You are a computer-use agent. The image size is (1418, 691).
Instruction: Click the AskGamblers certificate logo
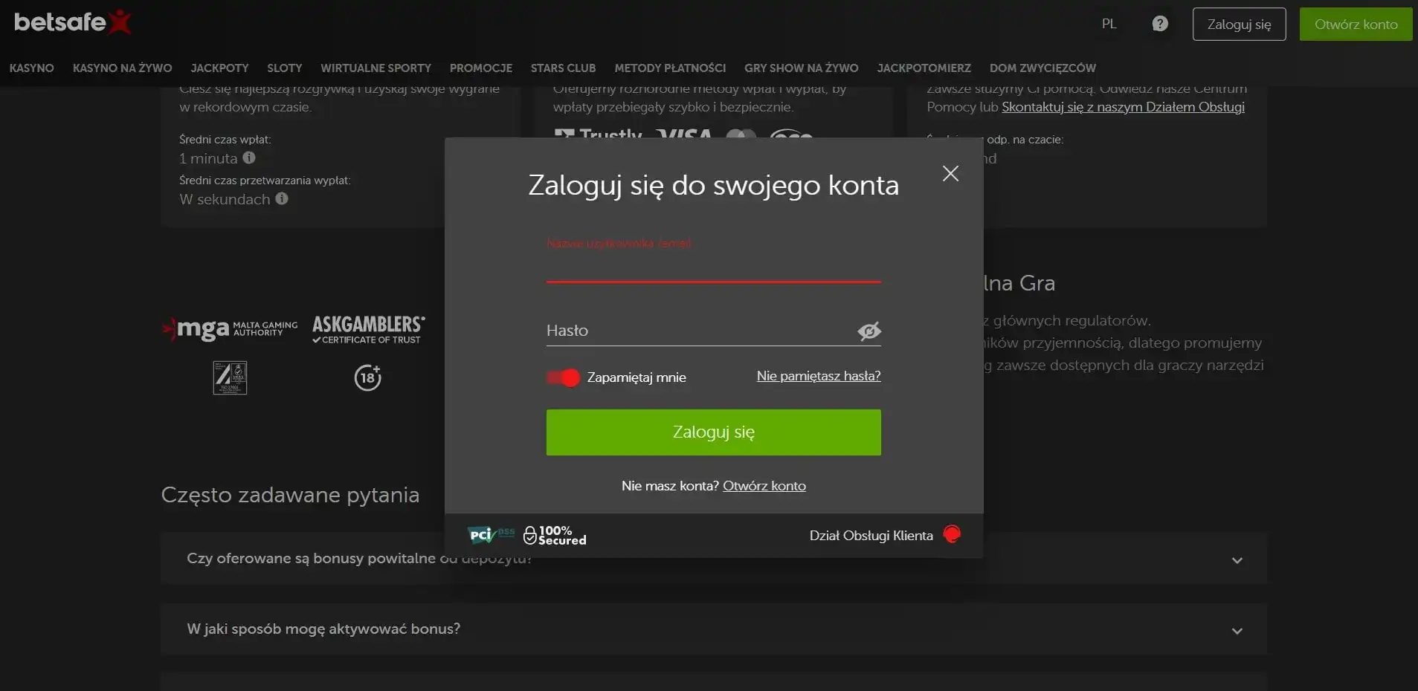[x=368, y=329]
